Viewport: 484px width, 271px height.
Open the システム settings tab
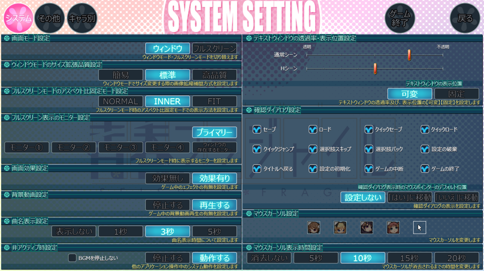(x=18, y=18)
